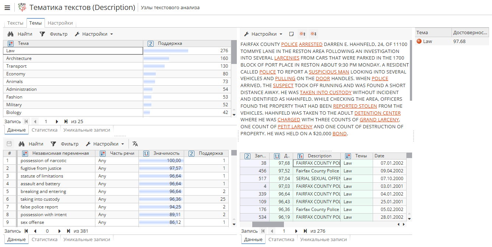Sort by Date column header
The image size is (492, 247).
coord(390,156)
